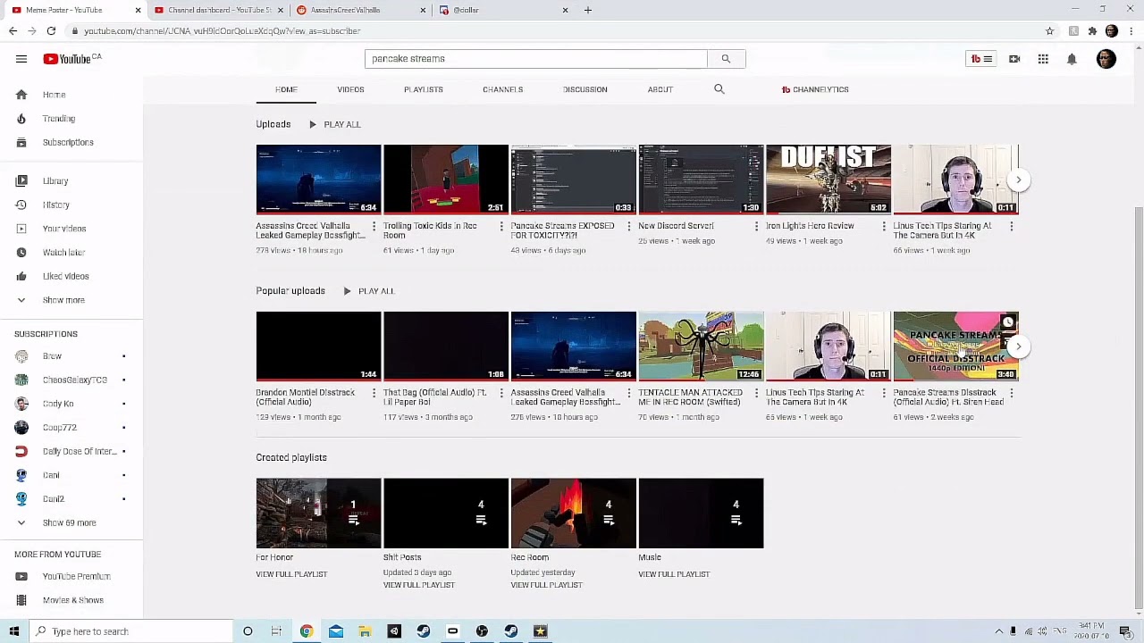
Task: Switch to the About tab
Action: pos(660,89)
